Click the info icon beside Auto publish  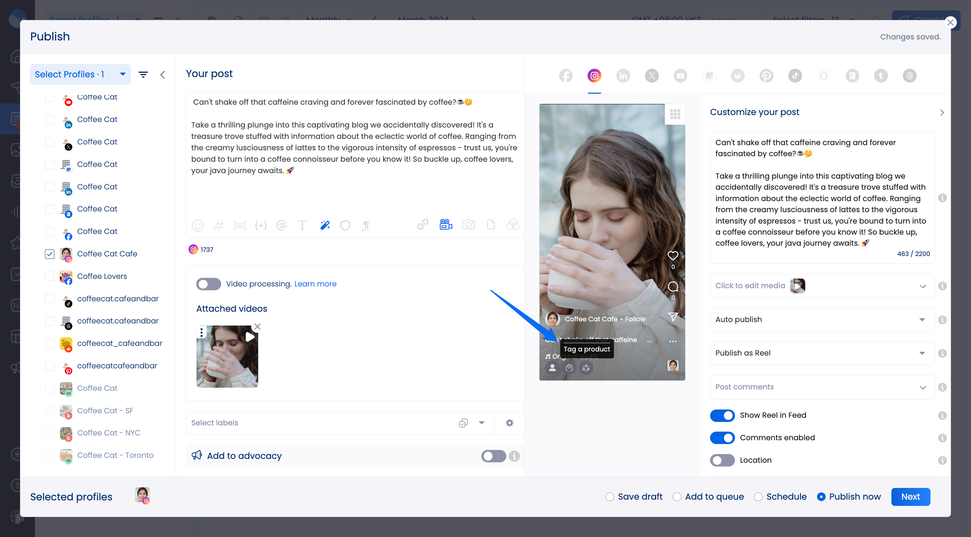click(942, 320)
